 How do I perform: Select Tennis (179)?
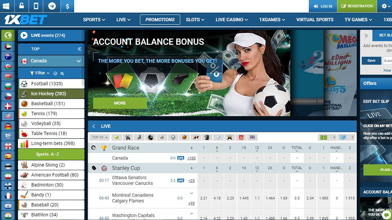51,114
